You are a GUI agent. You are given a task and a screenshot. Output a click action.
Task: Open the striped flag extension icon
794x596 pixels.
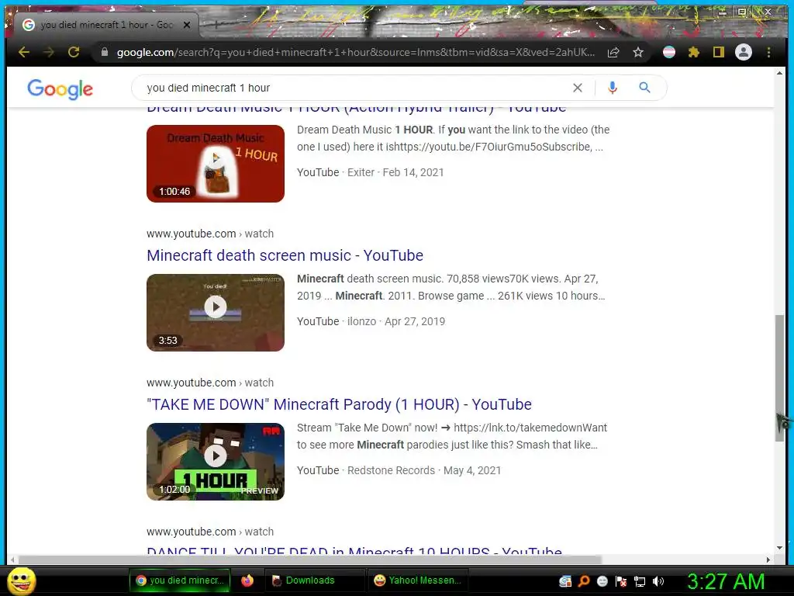click(x=669, y=52)
